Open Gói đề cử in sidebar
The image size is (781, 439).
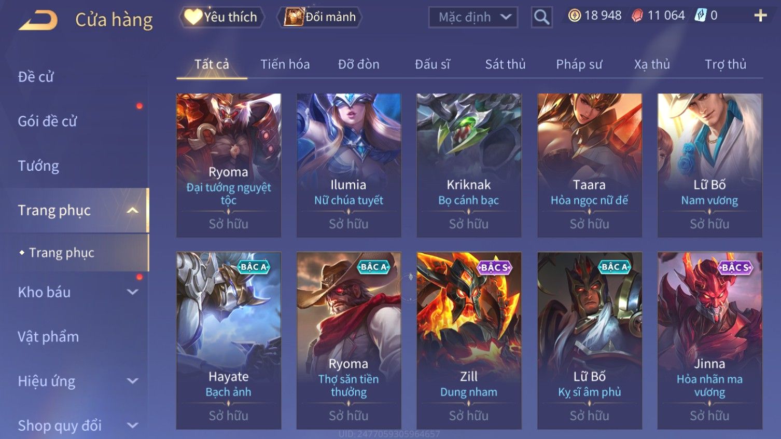[x=47, y=121]
